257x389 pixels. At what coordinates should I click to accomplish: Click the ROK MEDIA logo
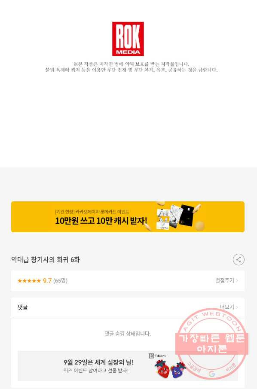[128, 39]
